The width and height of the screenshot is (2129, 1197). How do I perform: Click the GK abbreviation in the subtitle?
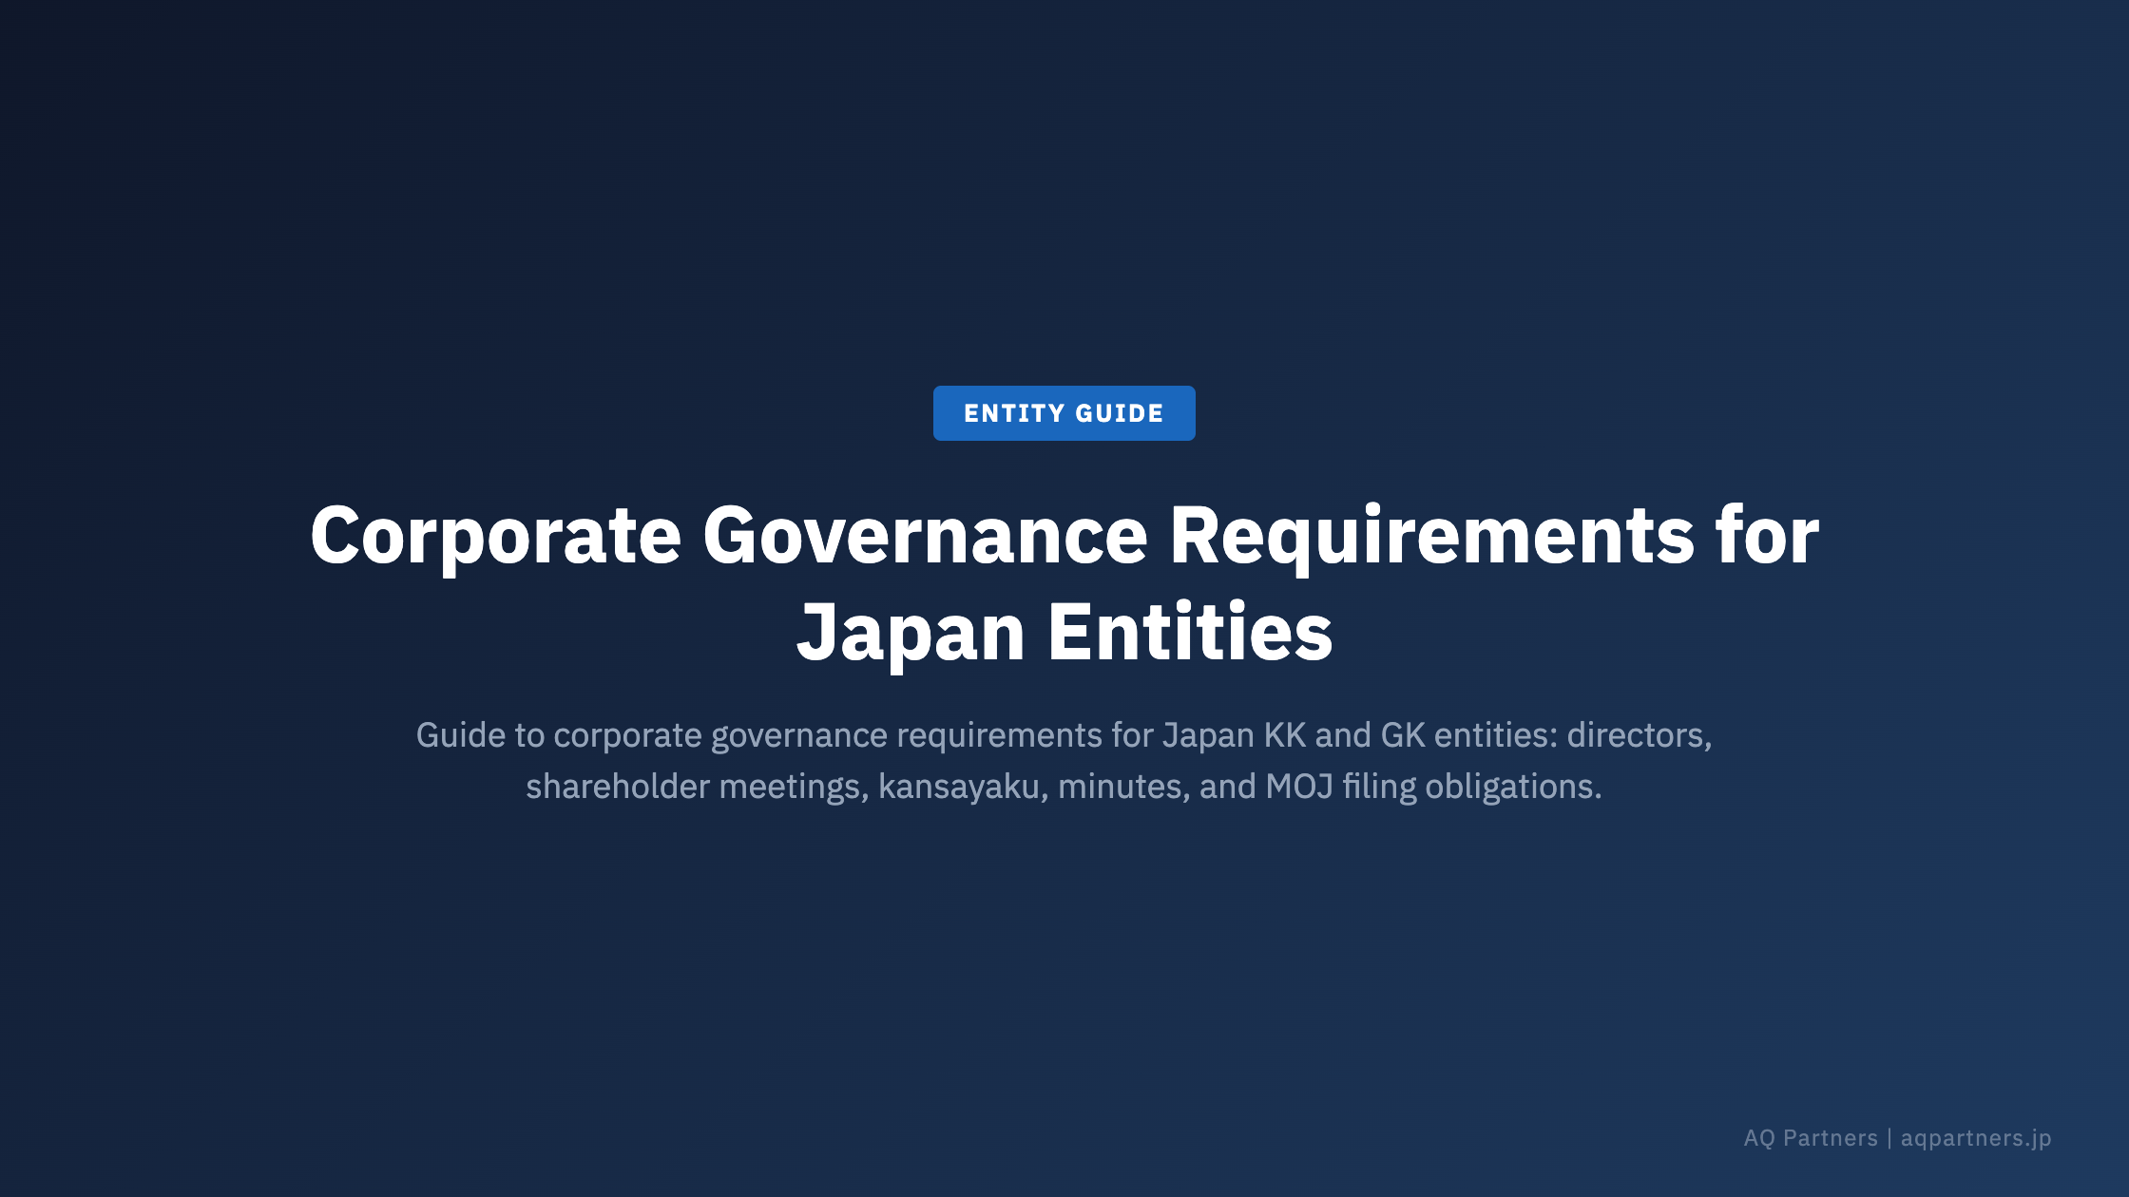(x=1402, y=735)
